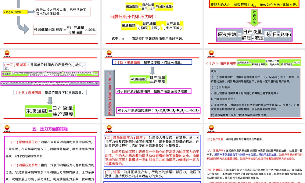
Task: Click the 对于无产液剖面的油井 formula box
Action: click(158, 110)
